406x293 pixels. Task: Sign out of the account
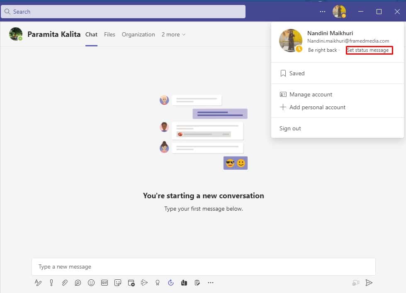pyautogui.click(x=289, y=128)
